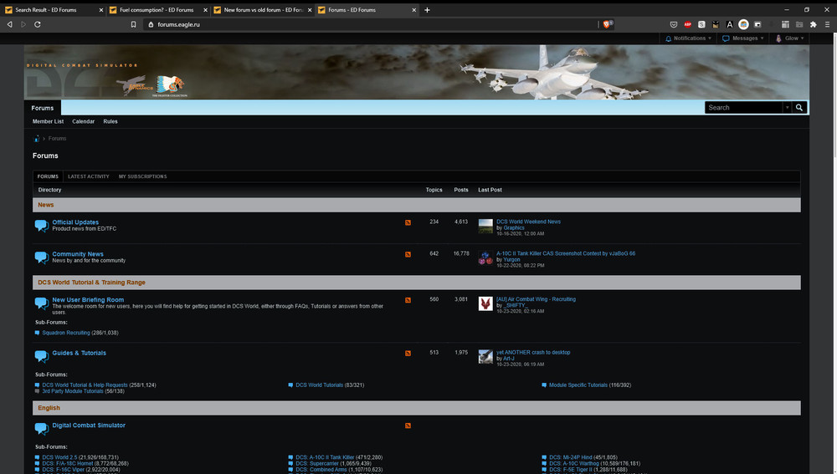This screenshot has height=474, width=837.
Task: Open the Calendar page
Action: 83,121
